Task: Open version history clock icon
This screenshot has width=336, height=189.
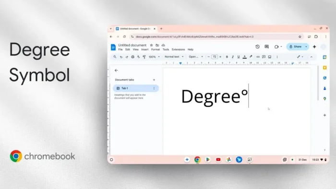Action: (x=258, y=47)
